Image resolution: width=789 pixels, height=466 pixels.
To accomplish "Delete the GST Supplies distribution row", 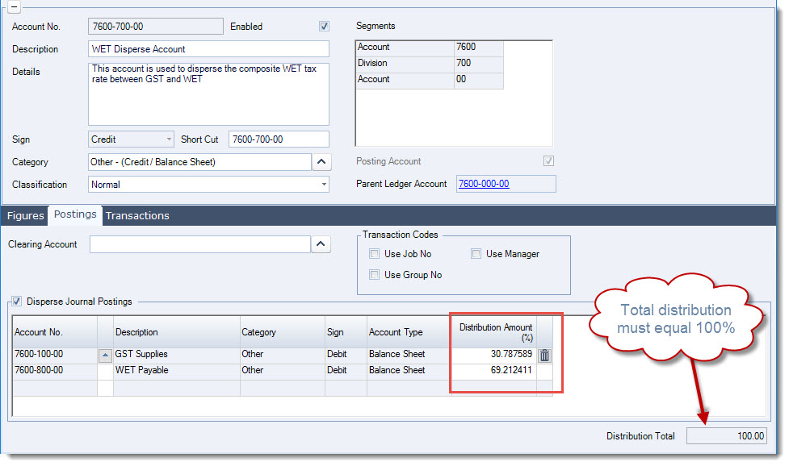I will [544, 356].
